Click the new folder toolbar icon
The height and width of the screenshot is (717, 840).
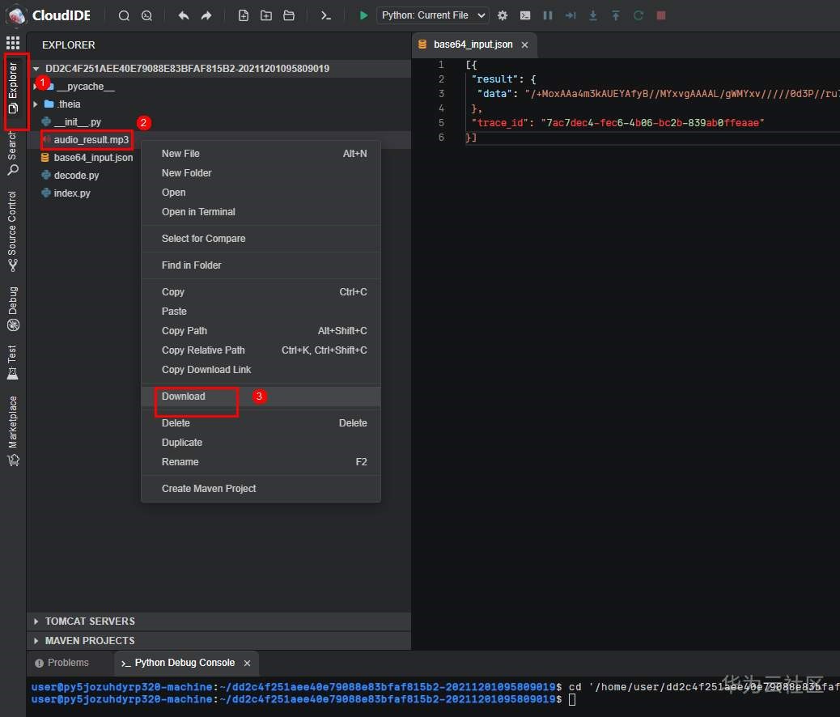(266, 15)
